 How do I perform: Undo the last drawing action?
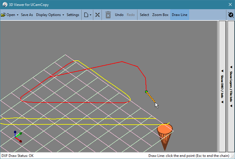point(119,15)
